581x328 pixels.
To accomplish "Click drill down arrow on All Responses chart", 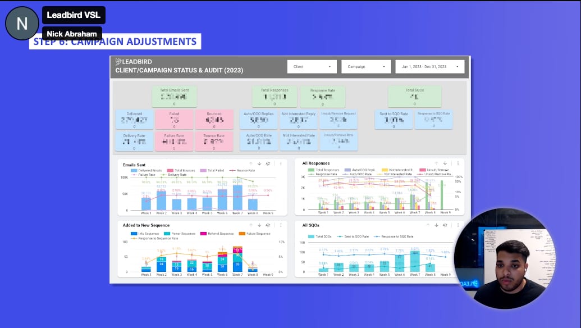I will pos(445,163).
